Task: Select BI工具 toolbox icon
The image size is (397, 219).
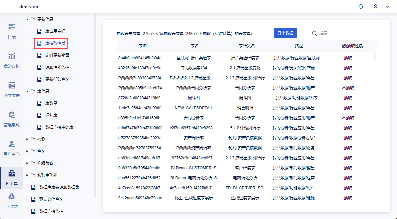Action: 12,173
